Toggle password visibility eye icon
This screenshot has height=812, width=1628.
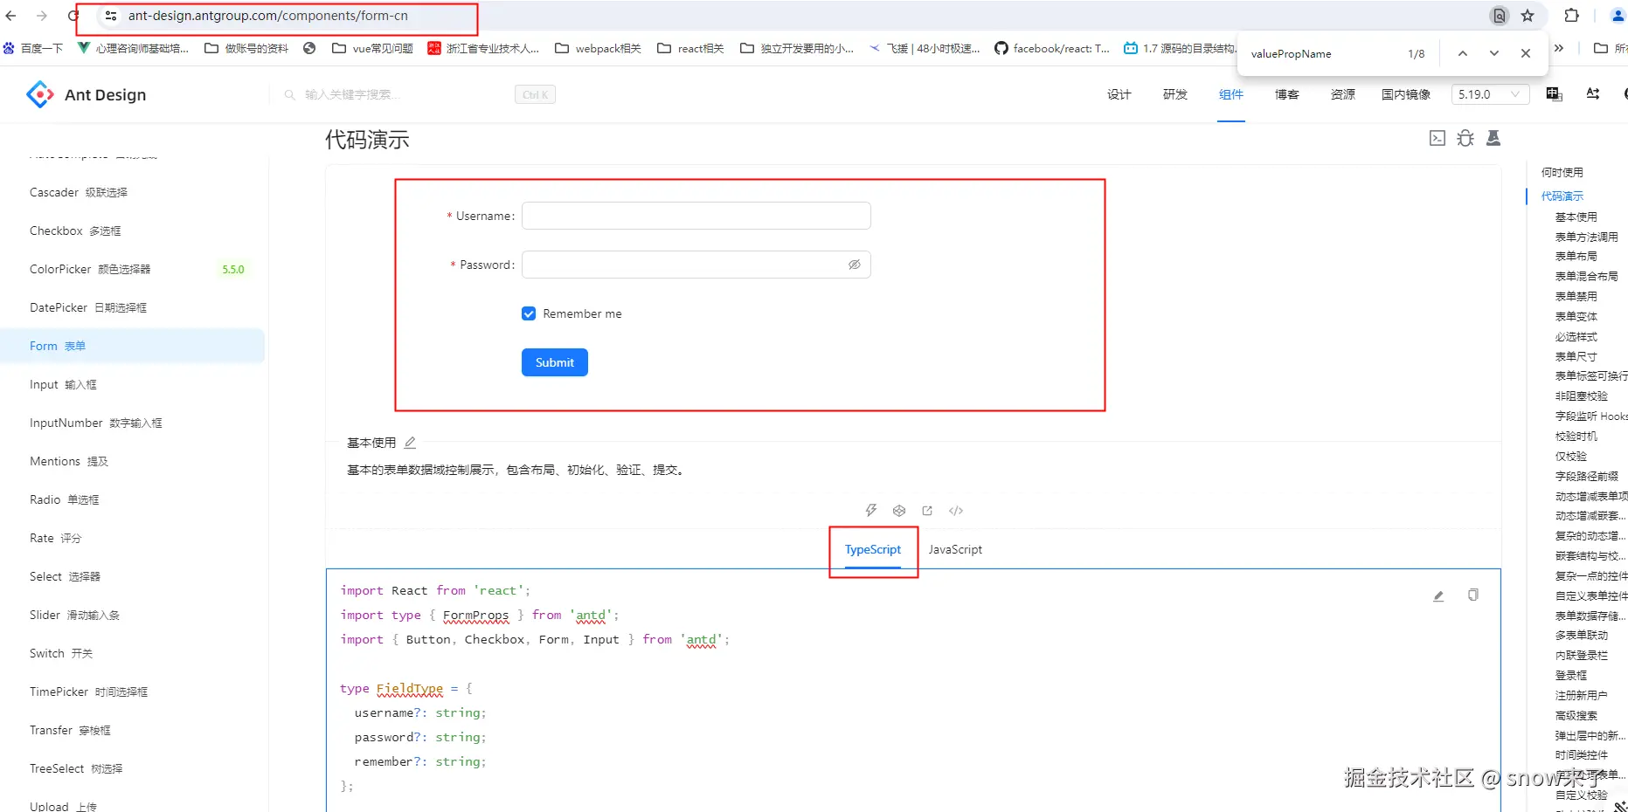855,265
